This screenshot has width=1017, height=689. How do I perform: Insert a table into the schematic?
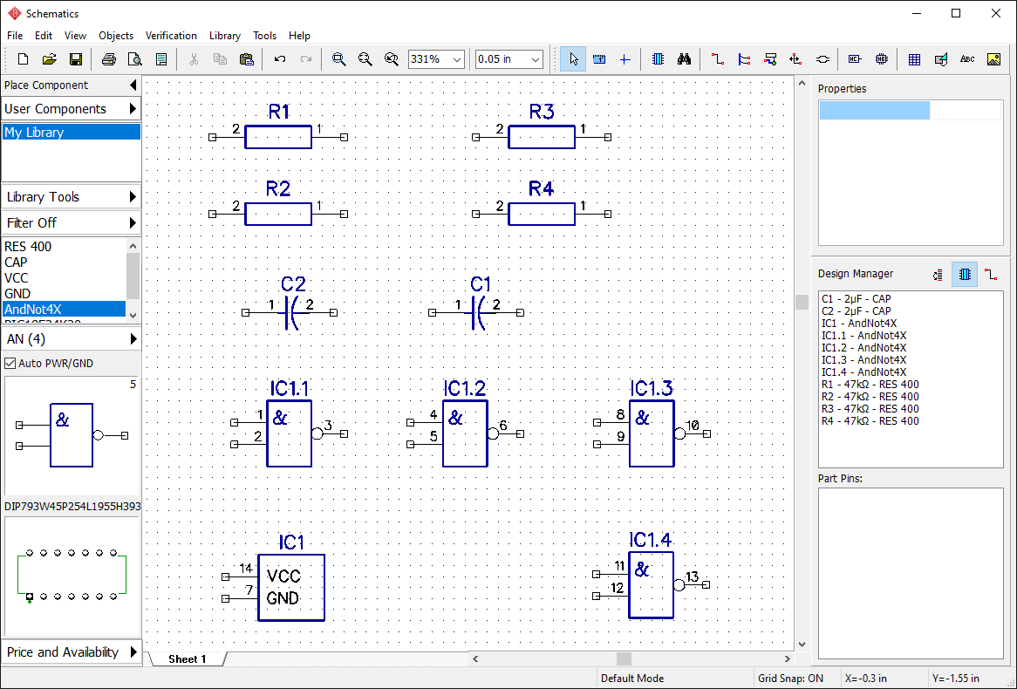(915, 59)
